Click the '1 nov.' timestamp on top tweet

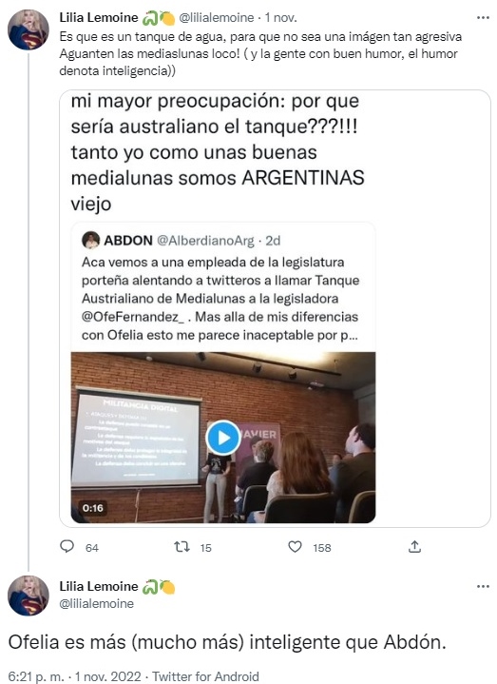[281, 18]
